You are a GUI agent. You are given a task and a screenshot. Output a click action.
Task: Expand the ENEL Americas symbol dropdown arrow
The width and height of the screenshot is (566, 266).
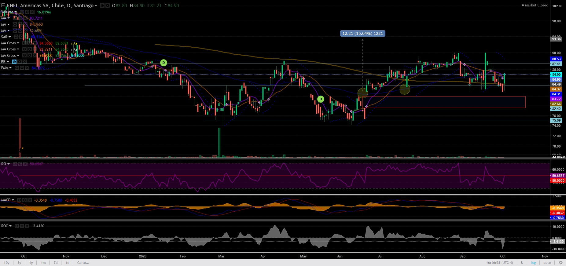(x=96, y=5)
